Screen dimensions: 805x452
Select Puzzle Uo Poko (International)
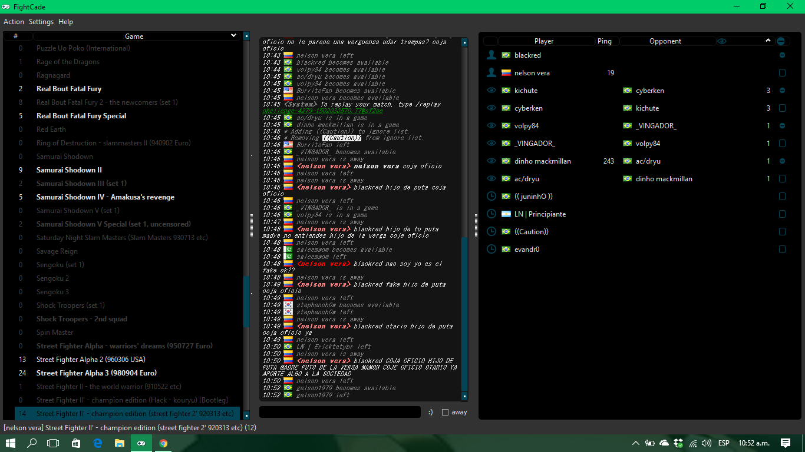pos(83,48)
